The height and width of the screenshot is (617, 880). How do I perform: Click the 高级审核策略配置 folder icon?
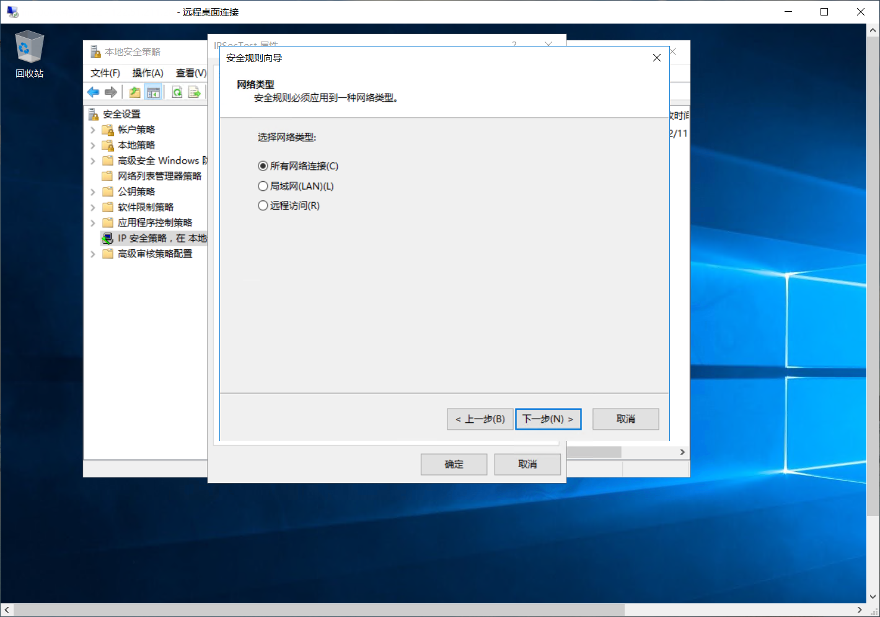pyautogui.click(x=108, y=254)
